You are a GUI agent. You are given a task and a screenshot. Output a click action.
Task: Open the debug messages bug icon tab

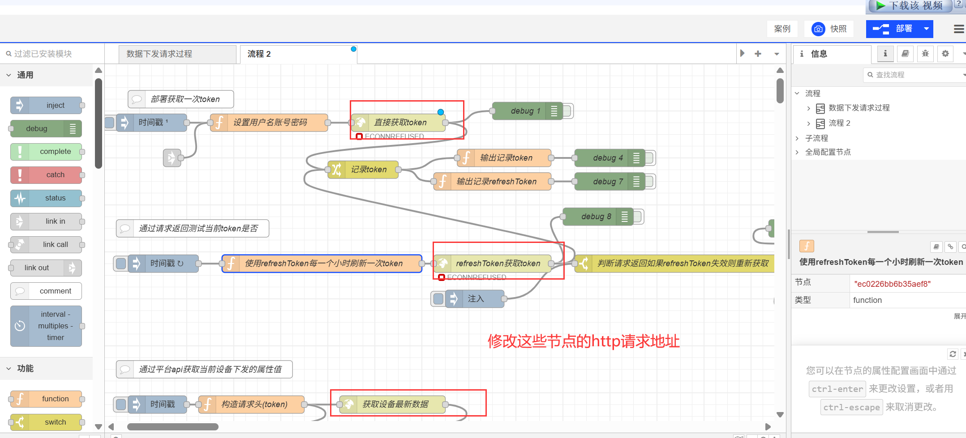tap(925, 54)
